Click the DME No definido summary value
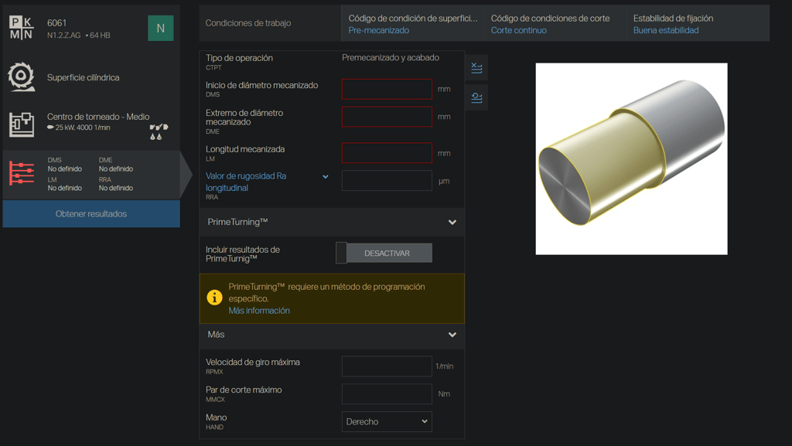Screen dimensions: 792x446 pos(116,169)
